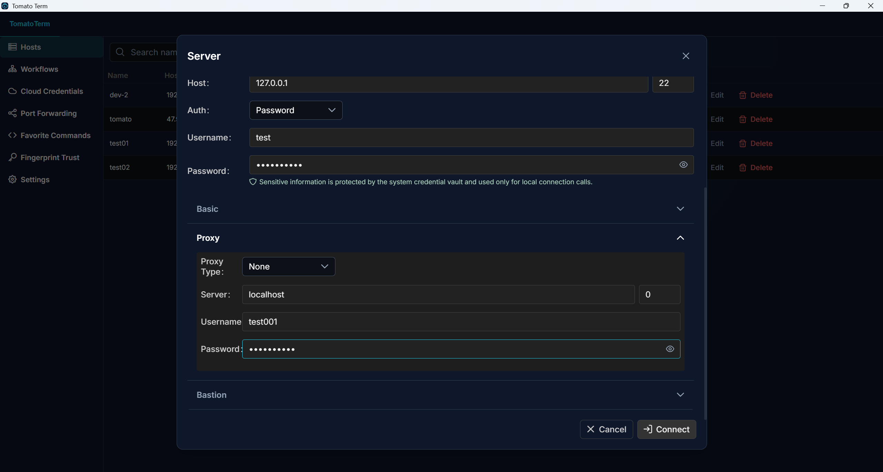
Task: Select the tomato host row name
Action: tap(120, 119)
